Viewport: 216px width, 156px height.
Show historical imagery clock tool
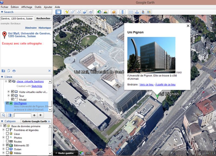pos(99,12)
